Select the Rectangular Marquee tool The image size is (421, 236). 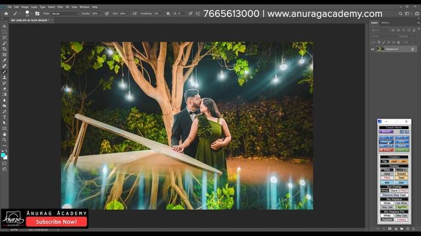(5, 32)
